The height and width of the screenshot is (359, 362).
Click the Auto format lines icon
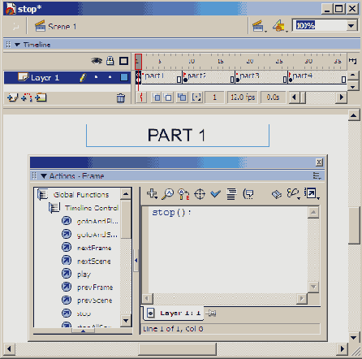coord(231,194)
